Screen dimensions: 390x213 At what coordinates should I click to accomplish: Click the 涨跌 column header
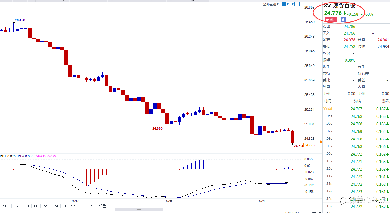(x=386, y=101)
